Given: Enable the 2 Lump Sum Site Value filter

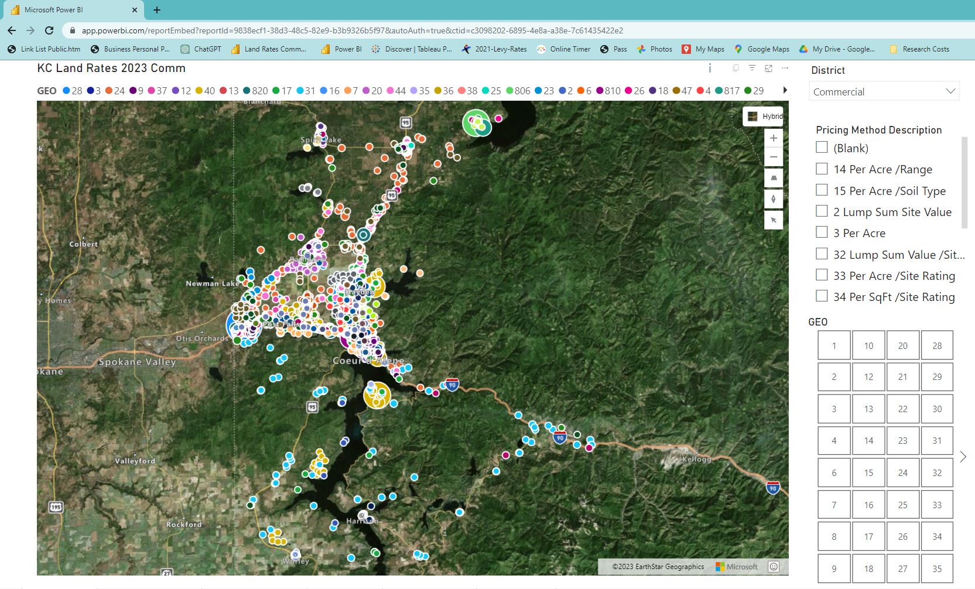Looking at the screenshot, I should pyautogui.click(x=822, y=211).
